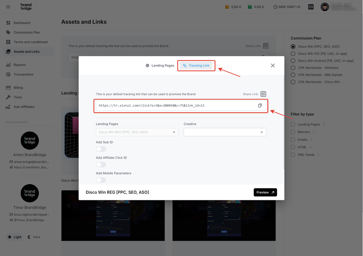Click the moon icon for Dark theme
Image resolution: width=363 pixels, height=256 pixels.
tap(29, 237)
